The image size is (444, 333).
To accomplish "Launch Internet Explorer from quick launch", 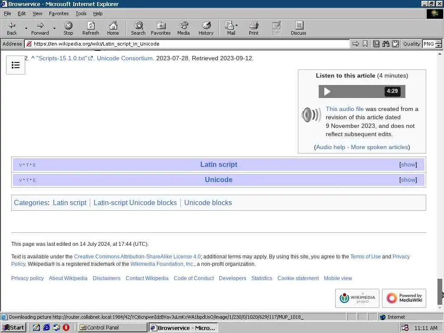I will coord(46,328).
